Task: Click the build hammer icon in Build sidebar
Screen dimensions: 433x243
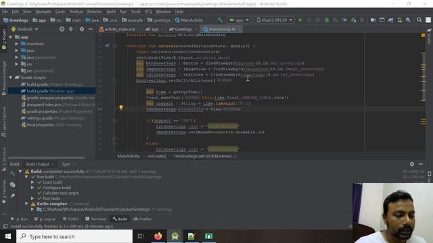Action: [13, 173]
